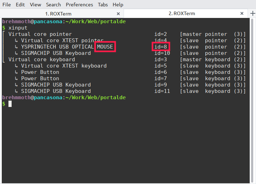Click the id=11 value
This screenshot has width=256, height=184.
[162, 91]
